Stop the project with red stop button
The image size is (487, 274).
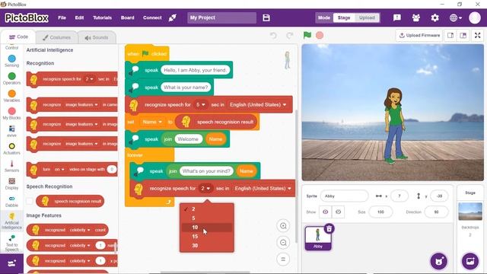(x=320, y=36)
